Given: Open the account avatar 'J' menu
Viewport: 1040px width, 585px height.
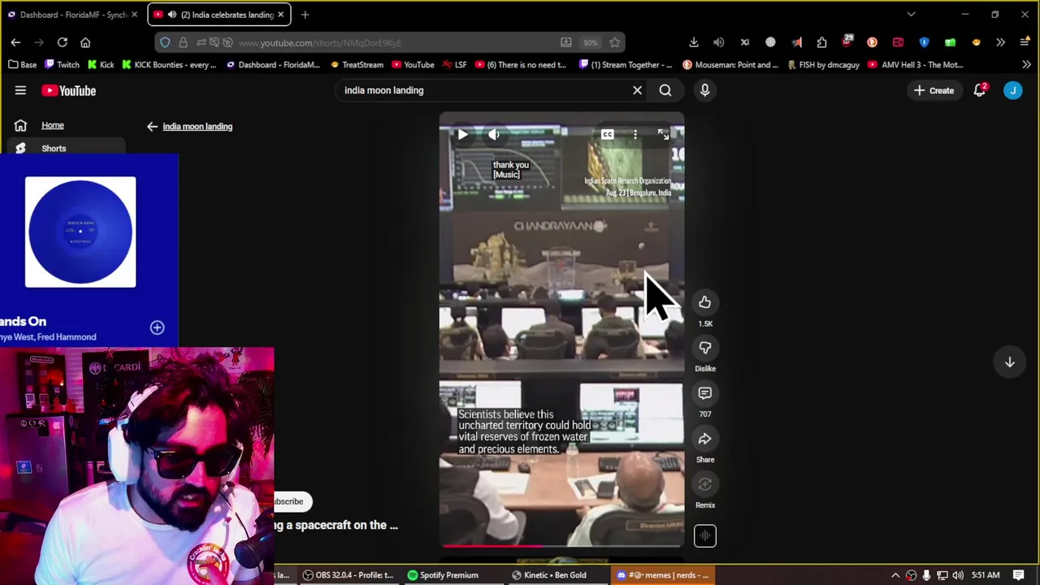Looking at the screenshot, I should click(1012, 90).
